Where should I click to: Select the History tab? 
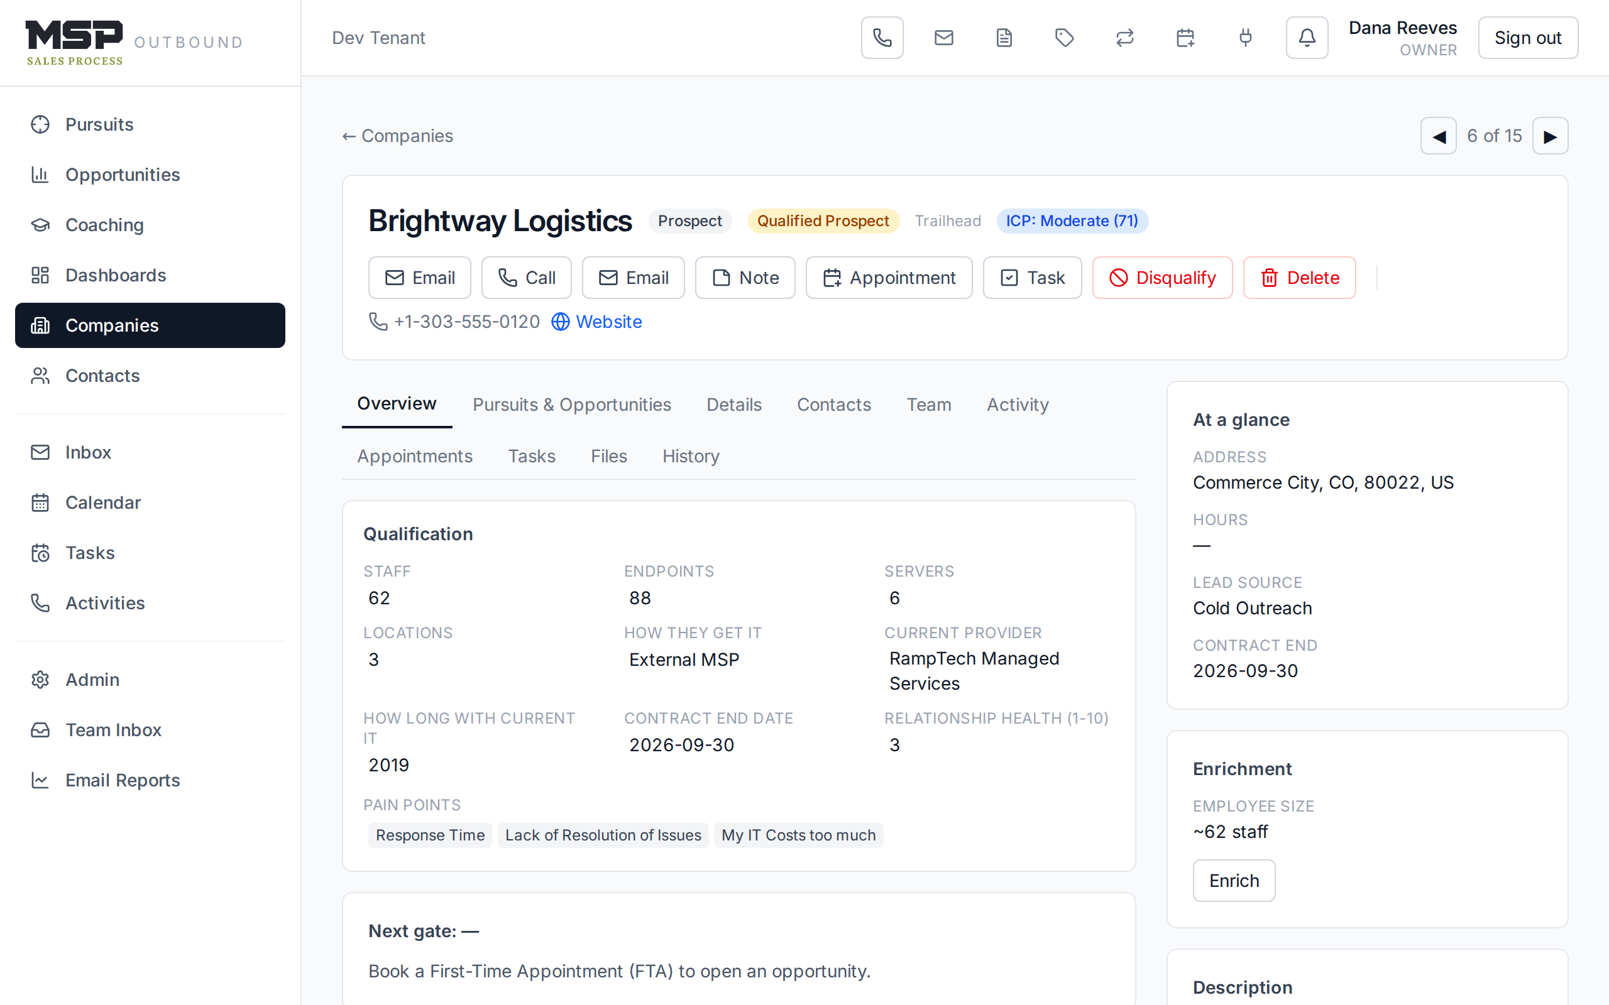click(x=691, y=457)
